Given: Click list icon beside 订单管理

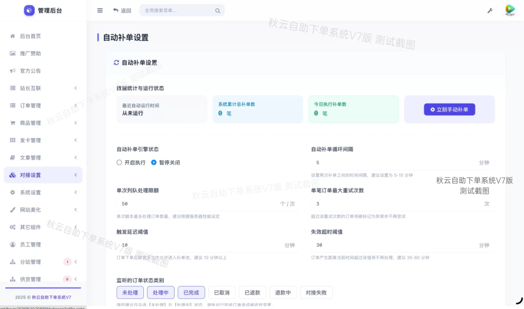Looking at the screenshot, I should point(12,106).
